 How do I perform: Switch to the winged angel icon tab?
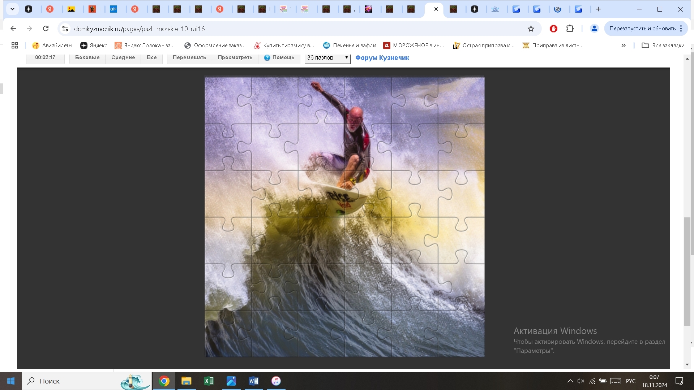pyautogui.click(x=495, y=9)
